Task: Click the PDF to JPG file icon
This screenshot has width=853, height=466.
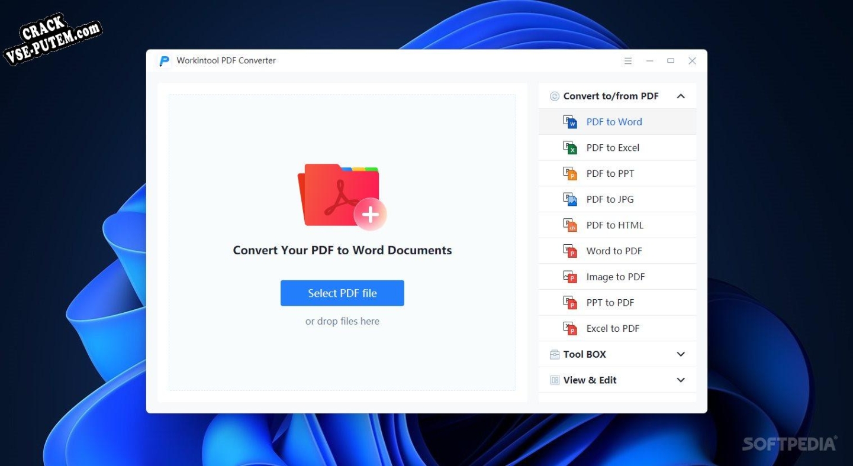Action: [x=569, y=199]
